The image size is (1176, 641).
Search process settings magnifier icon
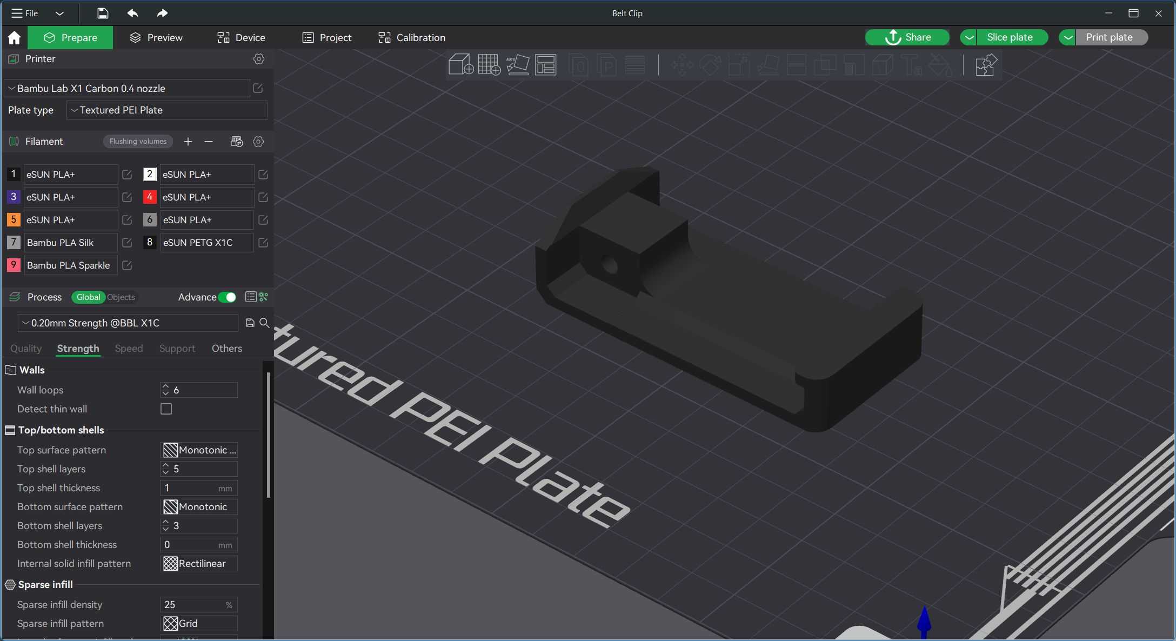tap(264, 323)
